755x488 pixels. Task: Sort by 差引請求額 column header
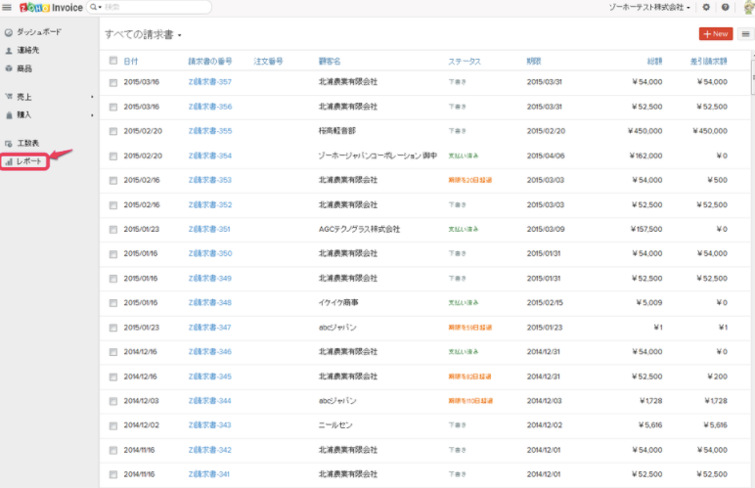pyautogui.click(x=708, y=61)
